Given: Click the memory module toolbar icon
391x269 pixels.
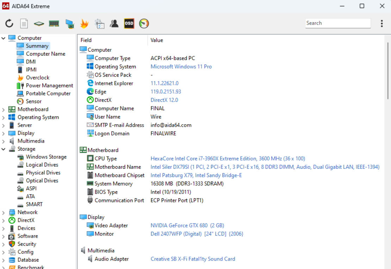Looking at the screenshot, I should click(x=54, y=24).
